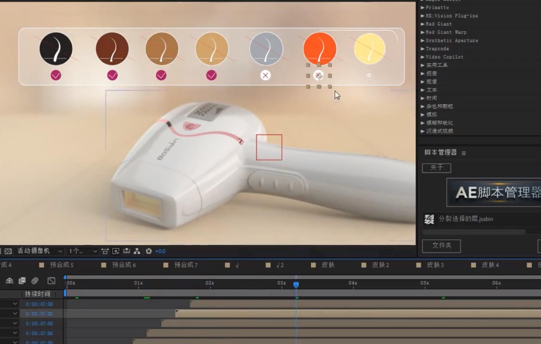Image resolution: width=541 pixels, height=344 pixels.
Task: Open the 脚本管理器 panel menu icon
Action: (x=464, y=153)
